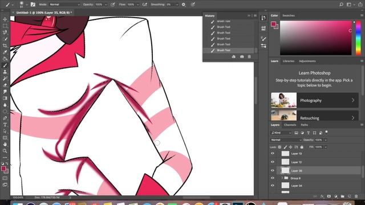Select the Rectangular Marquee tool
365x205 pixels.
pyautogui.click(x=5, y=26)
